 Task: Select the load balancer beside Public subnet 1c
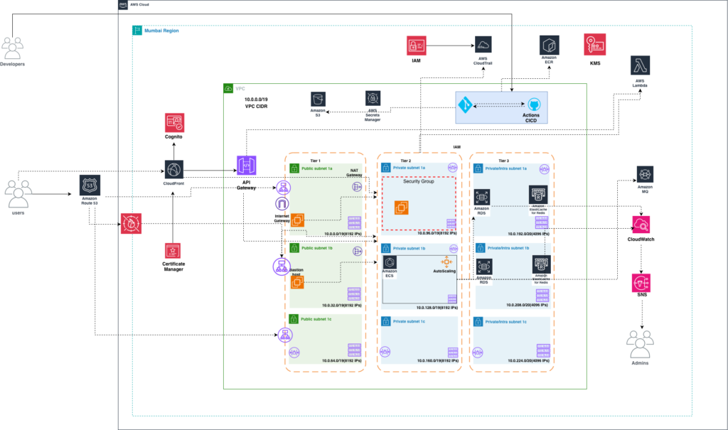click(284, 335)
